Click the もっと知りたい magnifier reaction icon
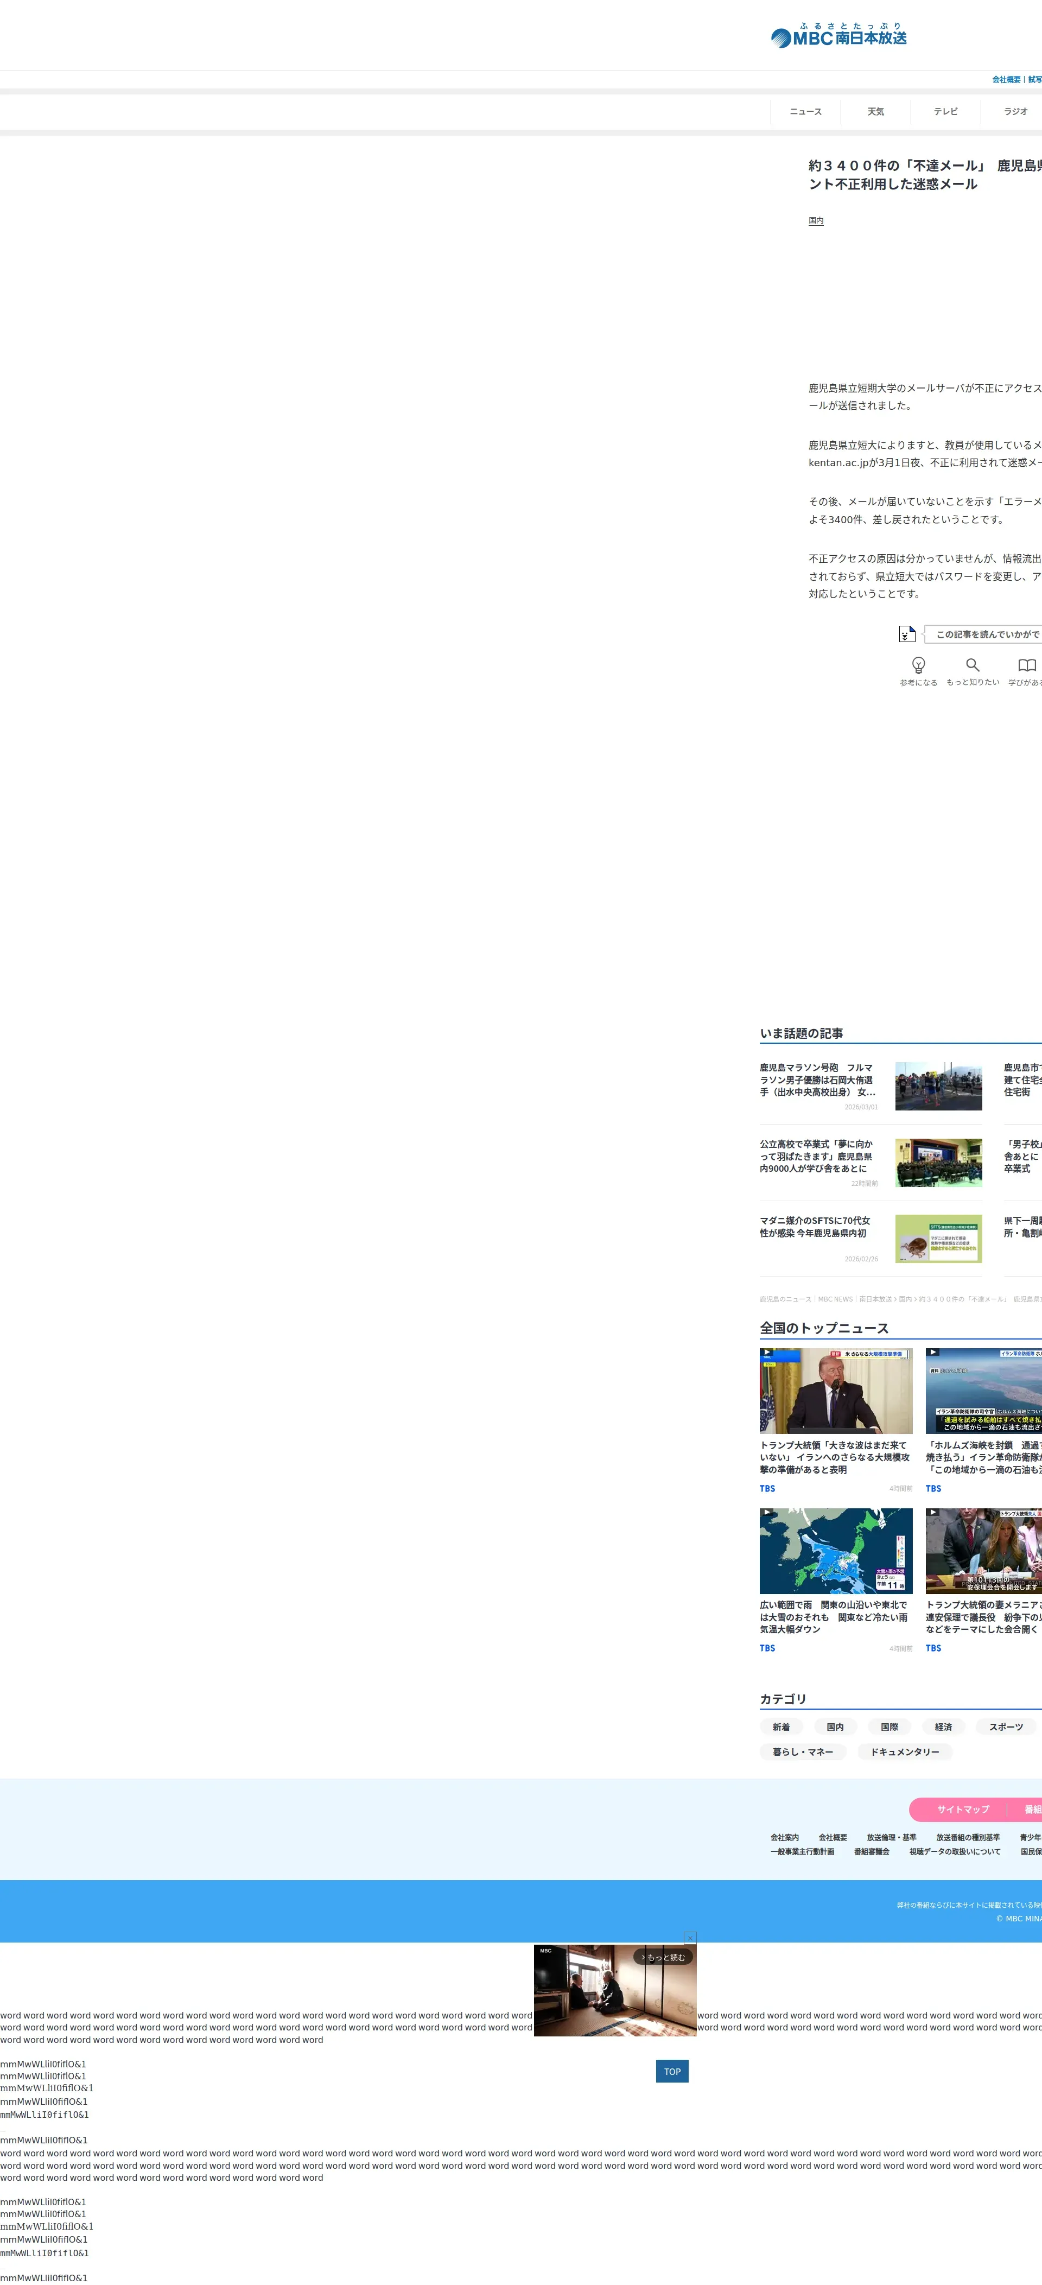Image resolution: width=1042 pixels, height=2285 pixels. click(x=972, y=664)
